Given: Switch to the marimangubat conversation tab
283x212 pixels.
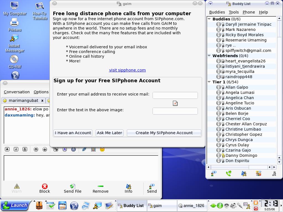Looking at the screenshot, I should (x=23, y=100).
